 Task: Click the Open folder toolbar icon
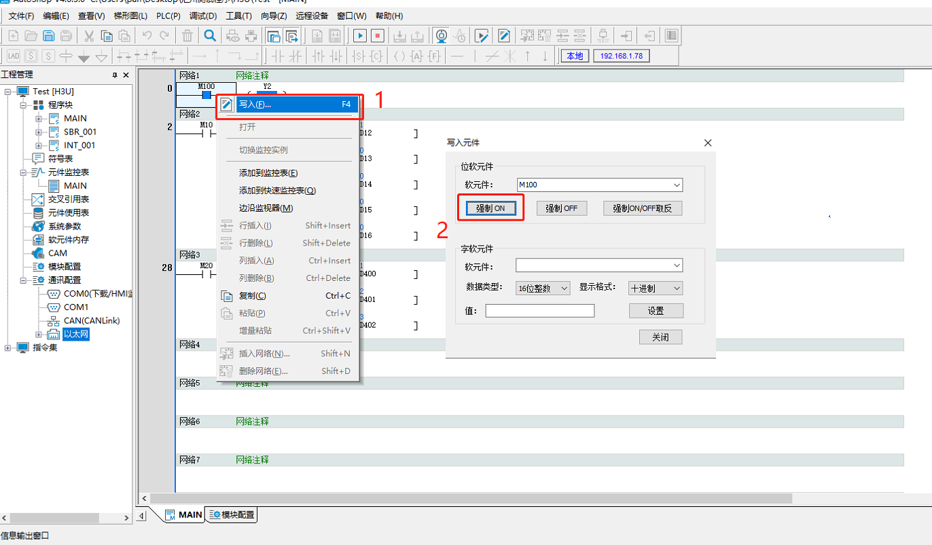(31, 35)
